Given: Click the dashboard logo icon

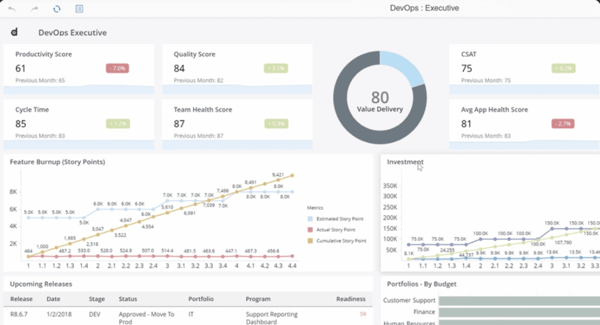Looking at the screenshot, I should point(14,32).
